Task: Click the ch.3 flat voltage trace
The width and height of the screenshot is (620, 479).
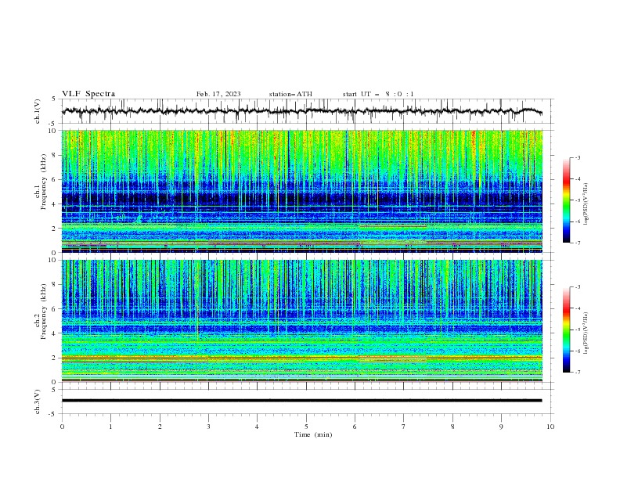Action: coord(301,401)
